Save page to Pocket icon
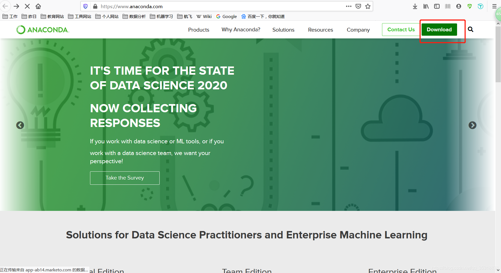Screen dimensions: 501x273 pyautogui.click(x=358, y=6)
